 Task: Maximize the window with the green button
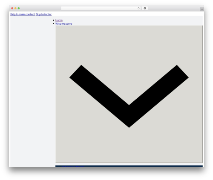[x=19, y=8]
